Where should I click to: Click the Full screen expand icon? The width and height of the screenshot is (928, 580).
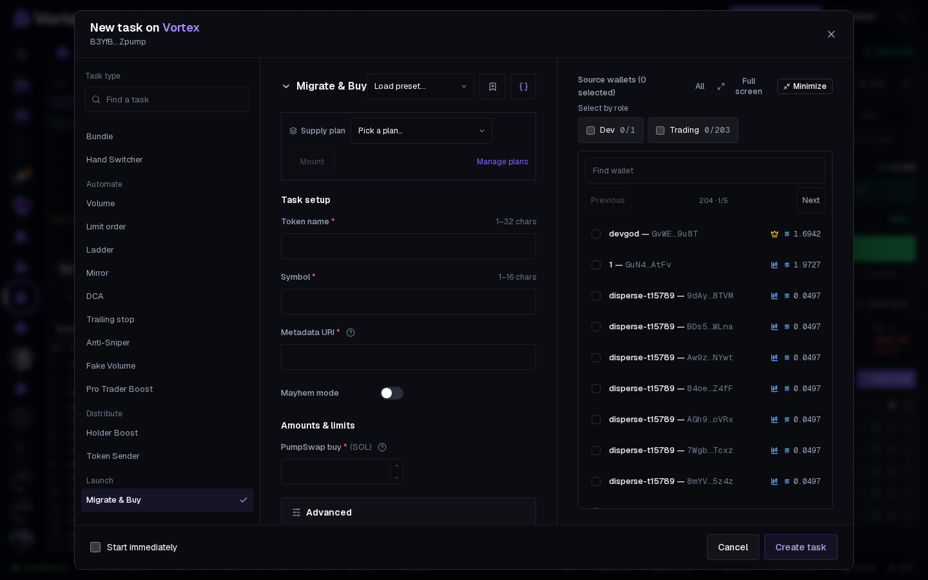coord(721,86)
